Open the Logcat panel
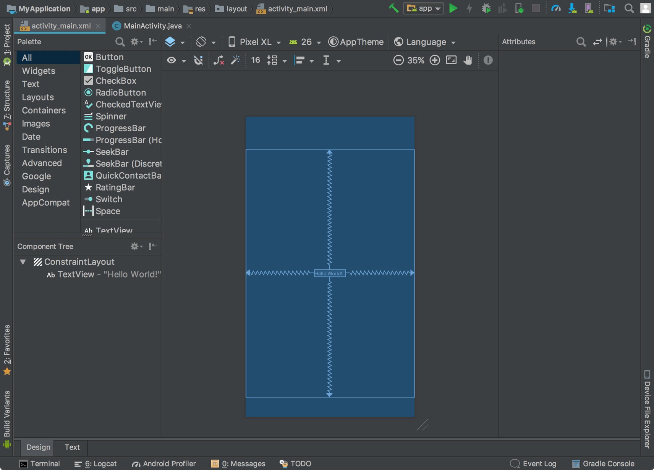Screen dimensions: 654x470 pos(99,464)
